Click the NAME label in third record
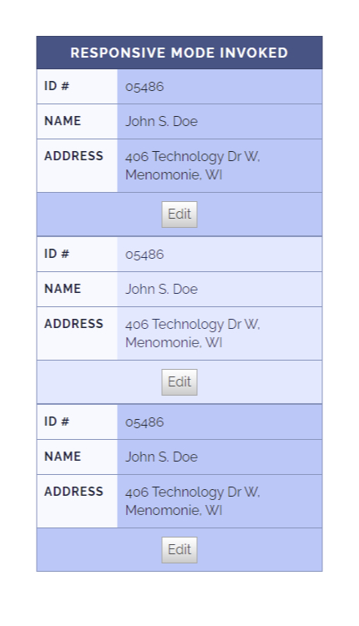 [63, 456]
